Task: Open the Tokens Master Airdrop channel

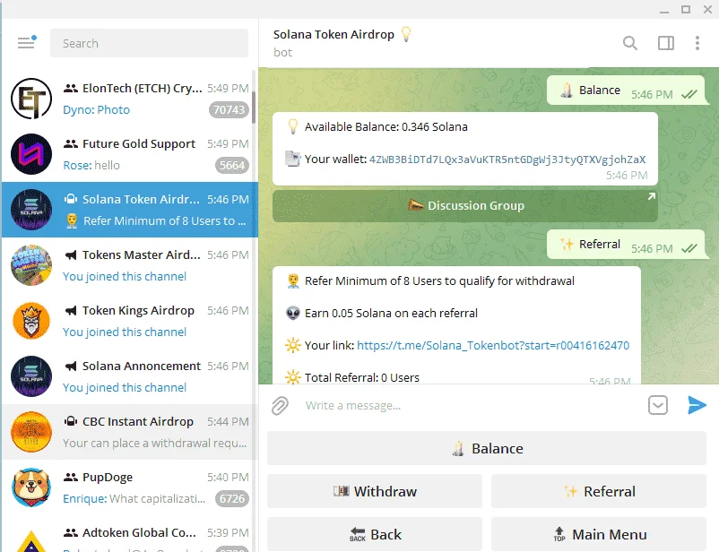Action: tap(130, 265)
